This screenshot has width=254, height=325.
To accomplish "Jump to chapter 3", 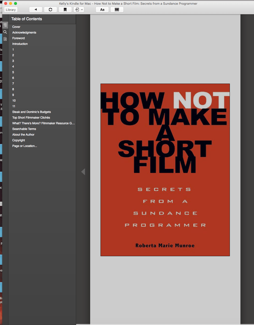I will [13, 61].
